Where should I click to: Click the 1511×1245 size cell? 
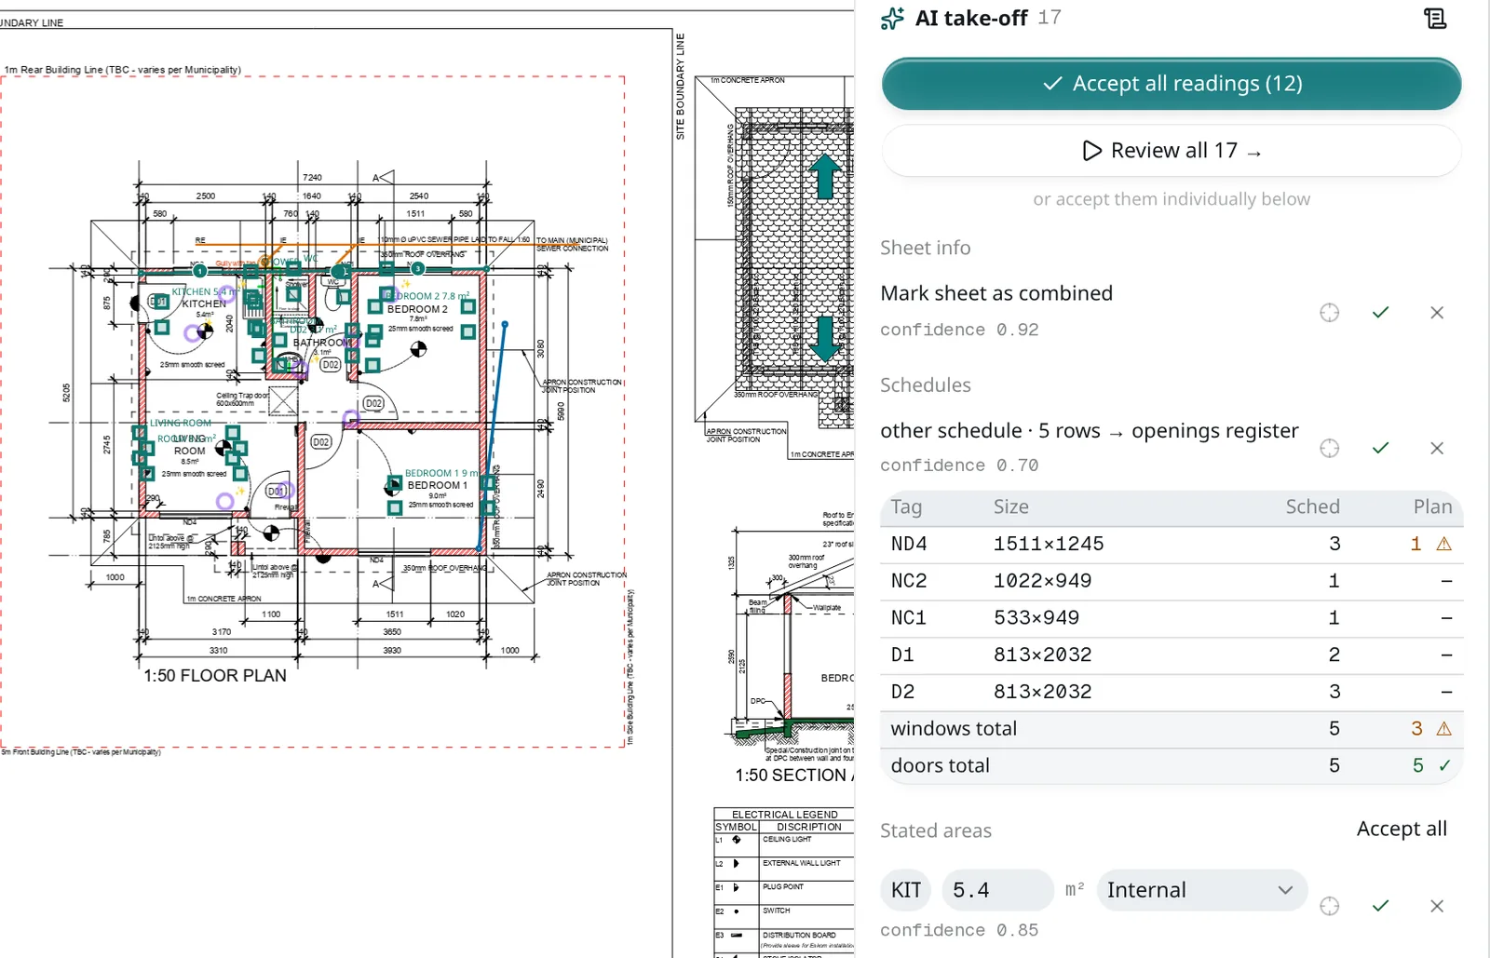(x=1049, y=544)
